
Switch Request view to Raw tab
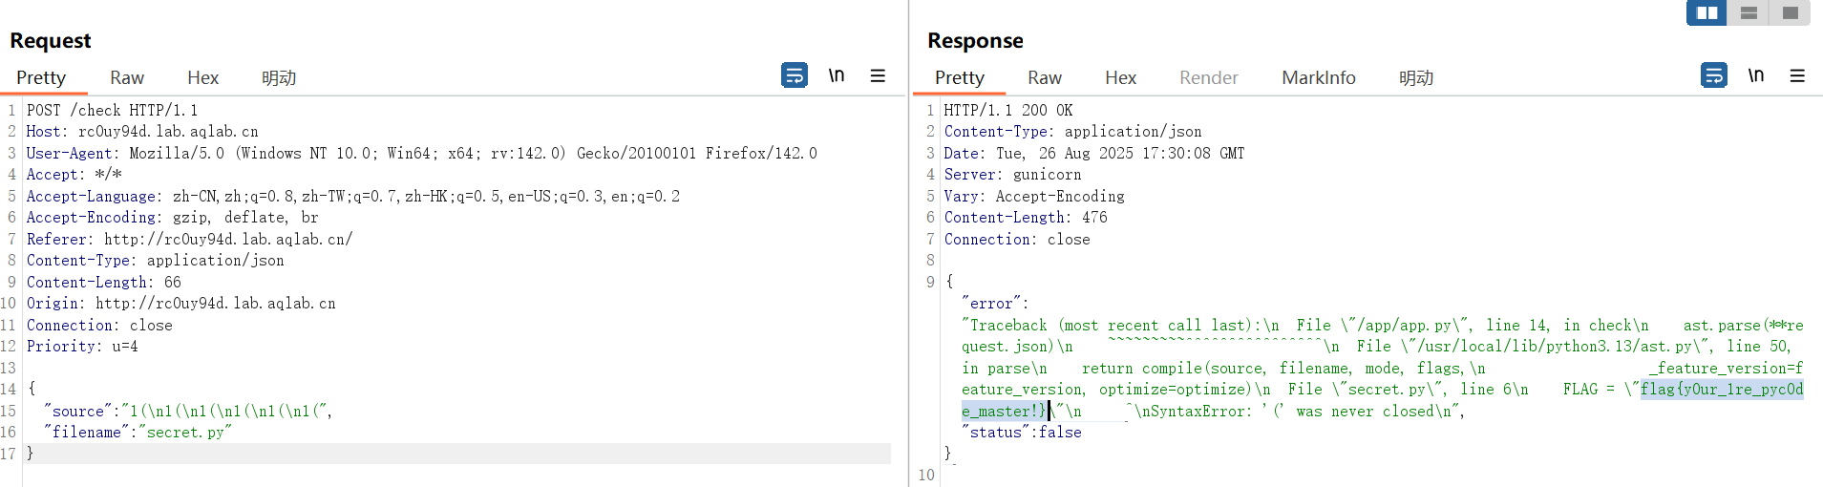click(127, 78)
